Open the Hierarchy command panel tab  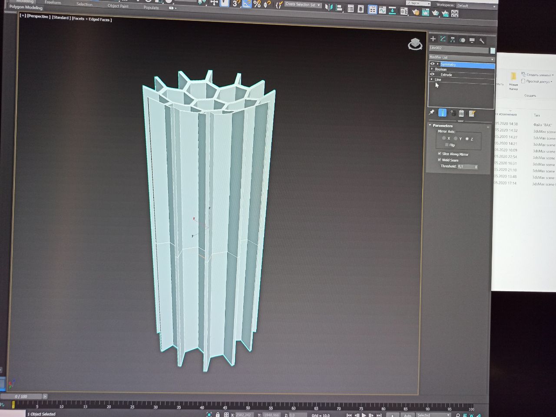[453, 39]
